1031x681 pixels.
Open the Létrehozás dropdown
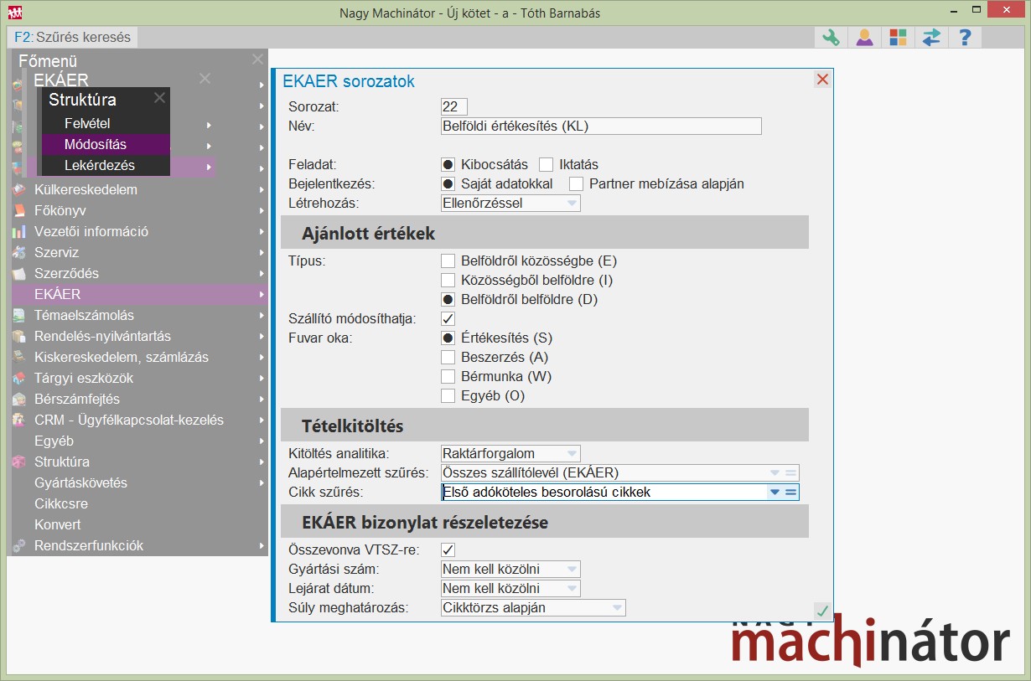(x=510, y=203)
